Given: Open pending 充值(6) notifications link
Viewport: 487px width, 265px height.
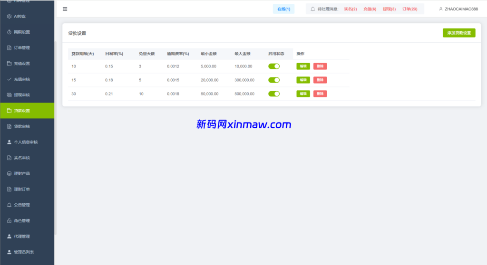Looking at the screenshot, I should [370, 9].
